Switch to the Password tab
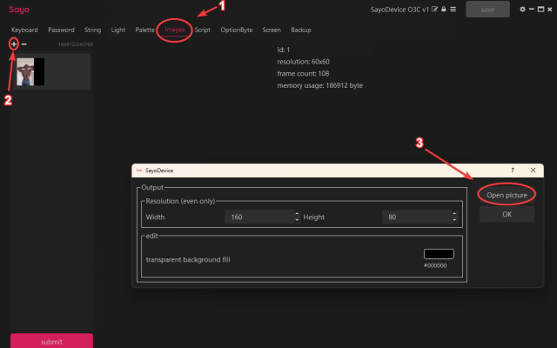The height and width of the screenshot is (348, 557). [61, 30]
